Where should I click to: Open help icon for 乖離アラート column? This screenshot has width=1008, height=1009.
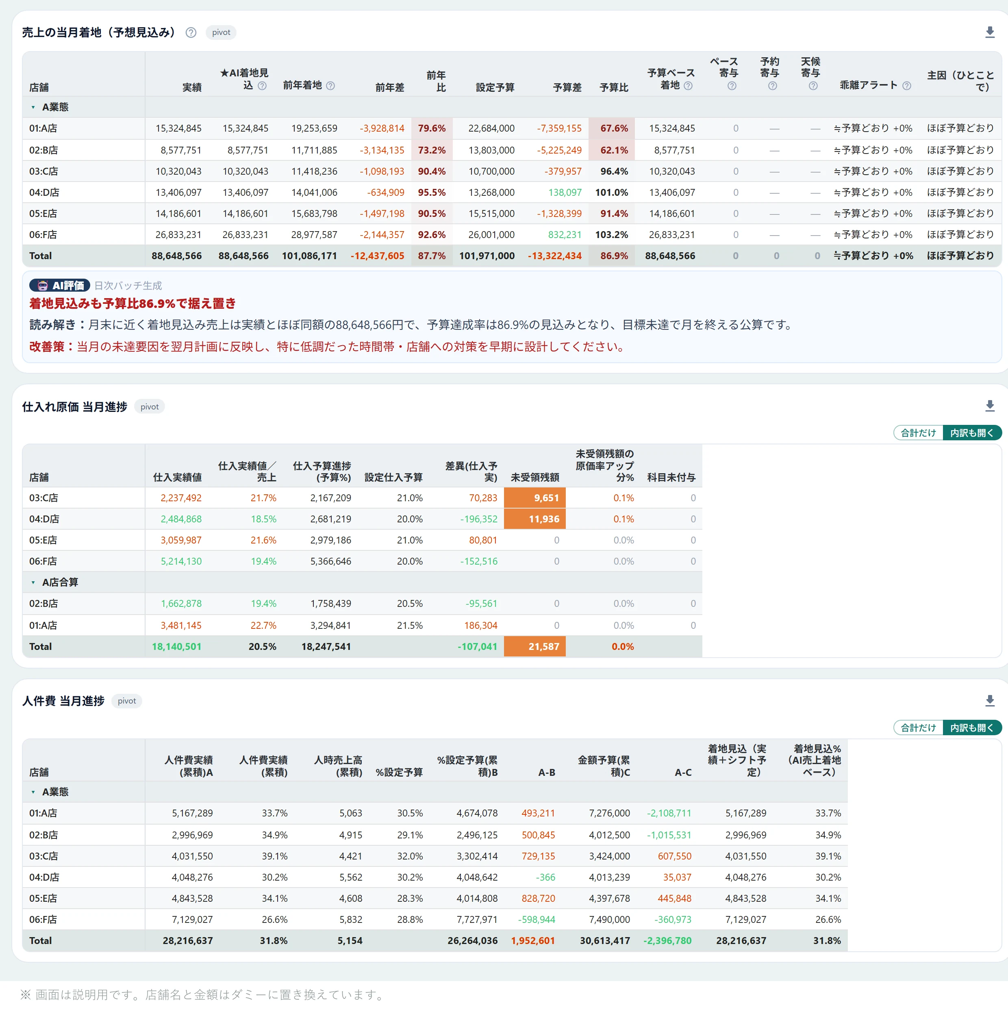(907, 86)
